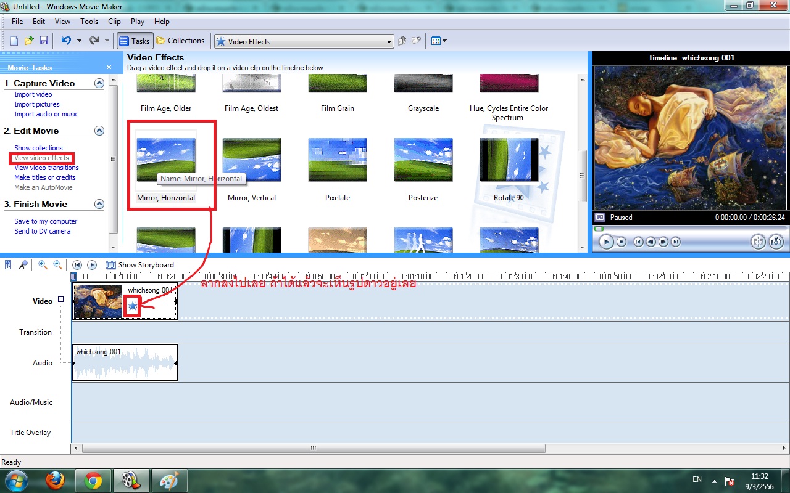Jump back to the previous clip in monitor
The image size is (790, 493).
pos(639,242)
